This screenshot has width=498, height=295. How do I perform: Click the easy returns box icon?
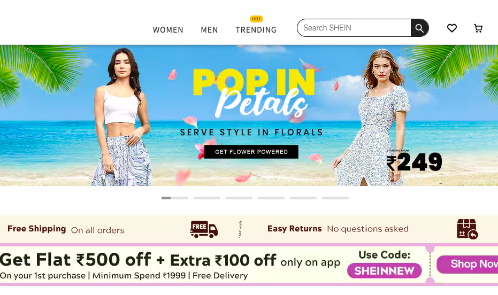[x=467, y=229]
